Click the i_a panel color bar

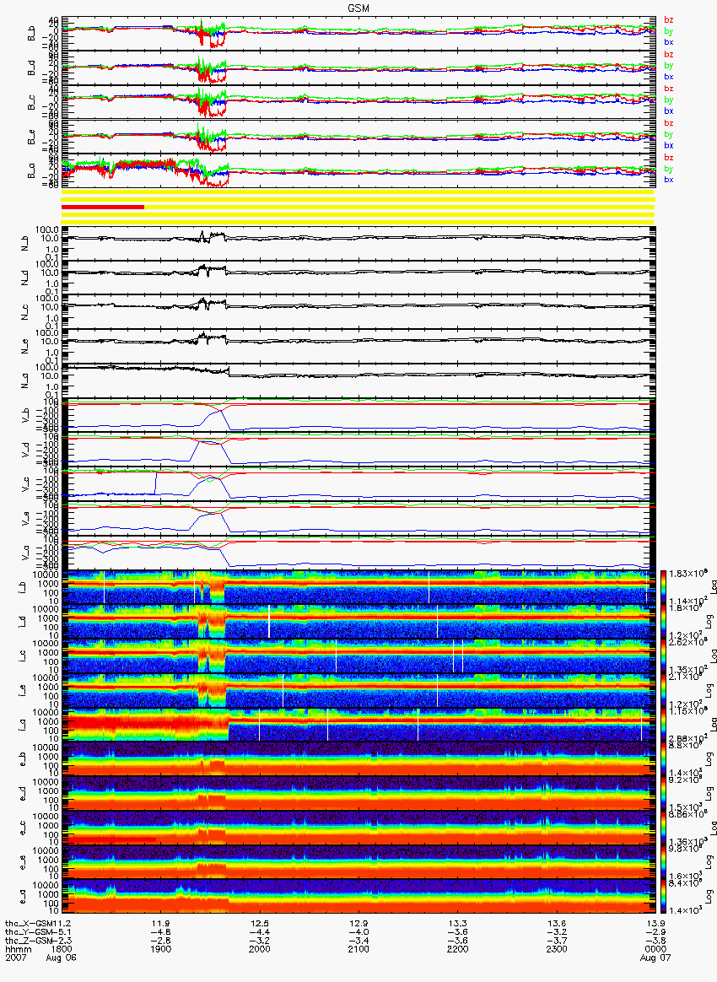pyautogui.click(x=663, y=725)
